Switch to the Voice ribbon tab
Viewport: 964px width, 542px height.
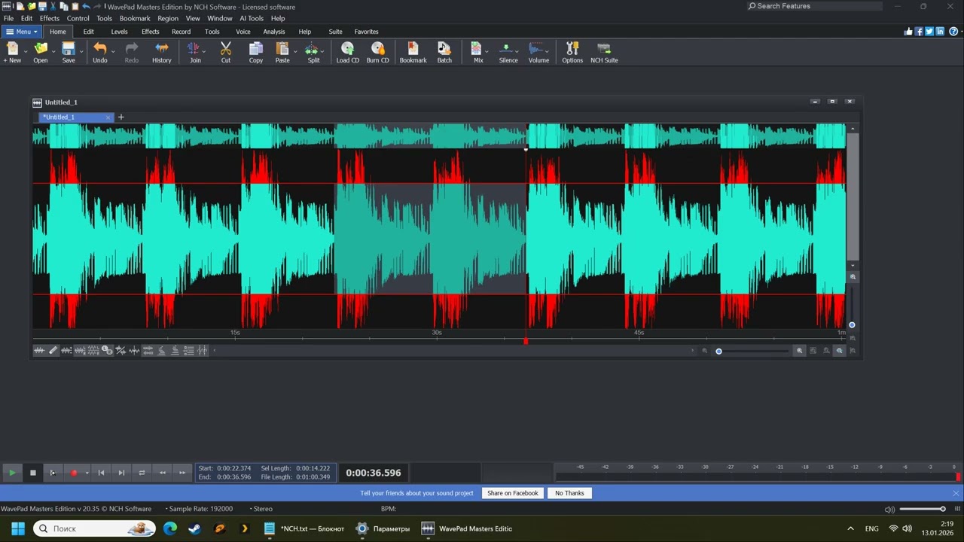243,32
